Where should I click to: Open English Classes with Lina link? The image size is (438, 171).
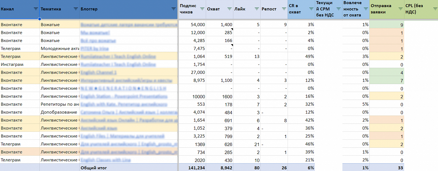(x=106, y=160)
